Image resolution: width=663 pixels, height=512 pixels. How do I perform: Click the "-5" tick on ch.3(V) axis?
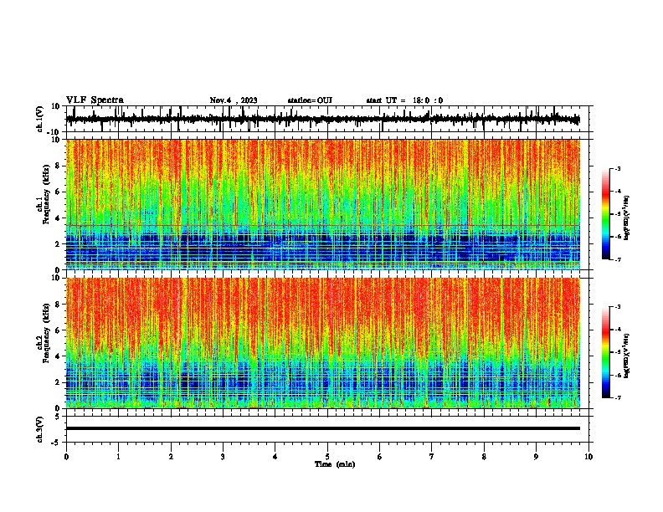(57, 443)
